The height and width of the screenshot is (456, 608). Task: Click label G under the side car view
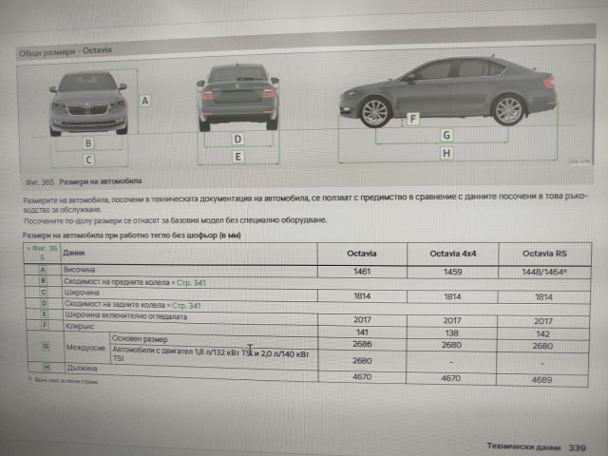coord(446,135)
